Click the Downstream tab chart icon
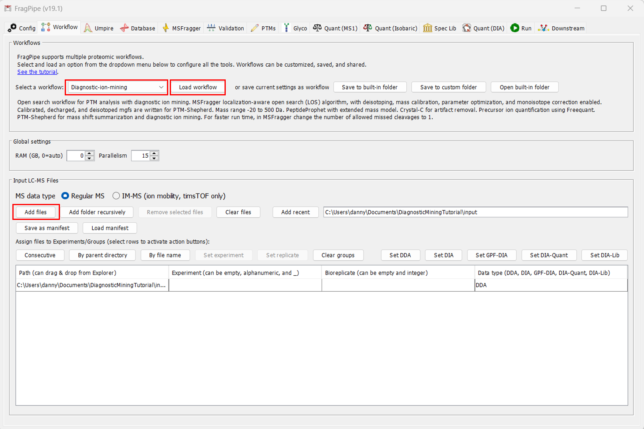 543,28
